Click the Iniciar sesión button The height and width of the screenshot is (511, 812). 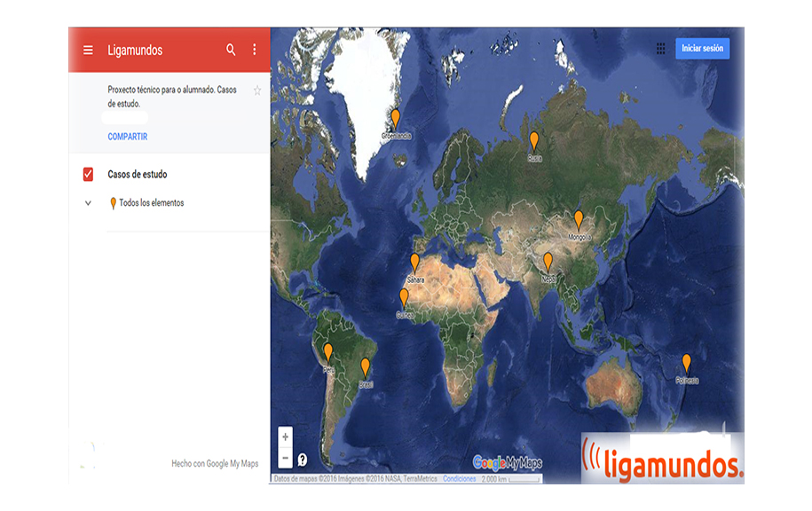702,48
